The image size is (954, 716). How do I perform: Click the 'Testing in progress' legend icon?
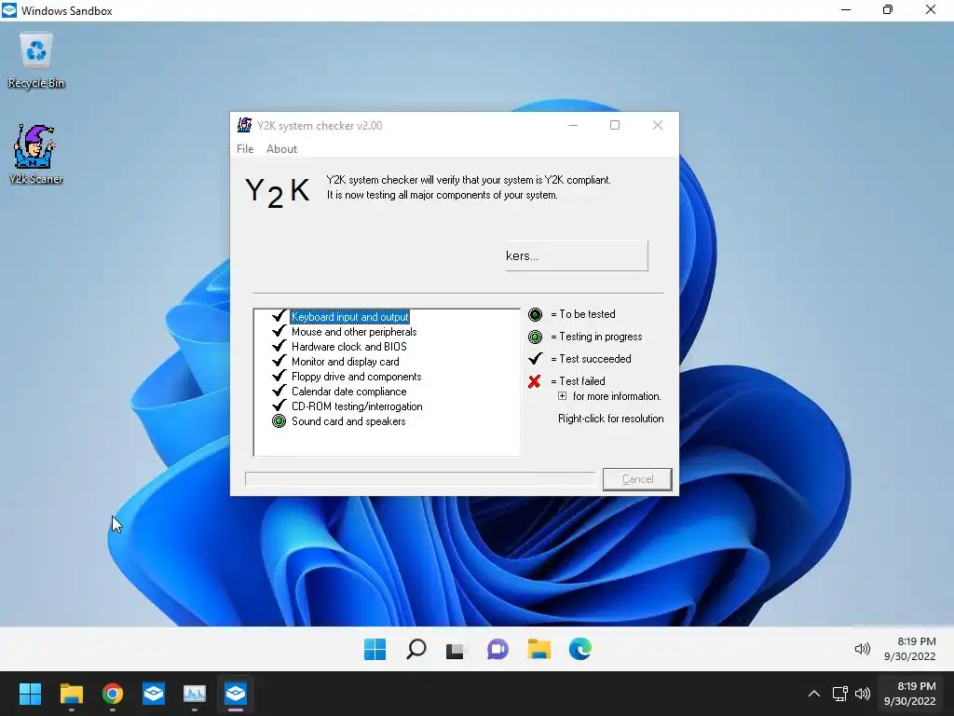tap(535, 337)
